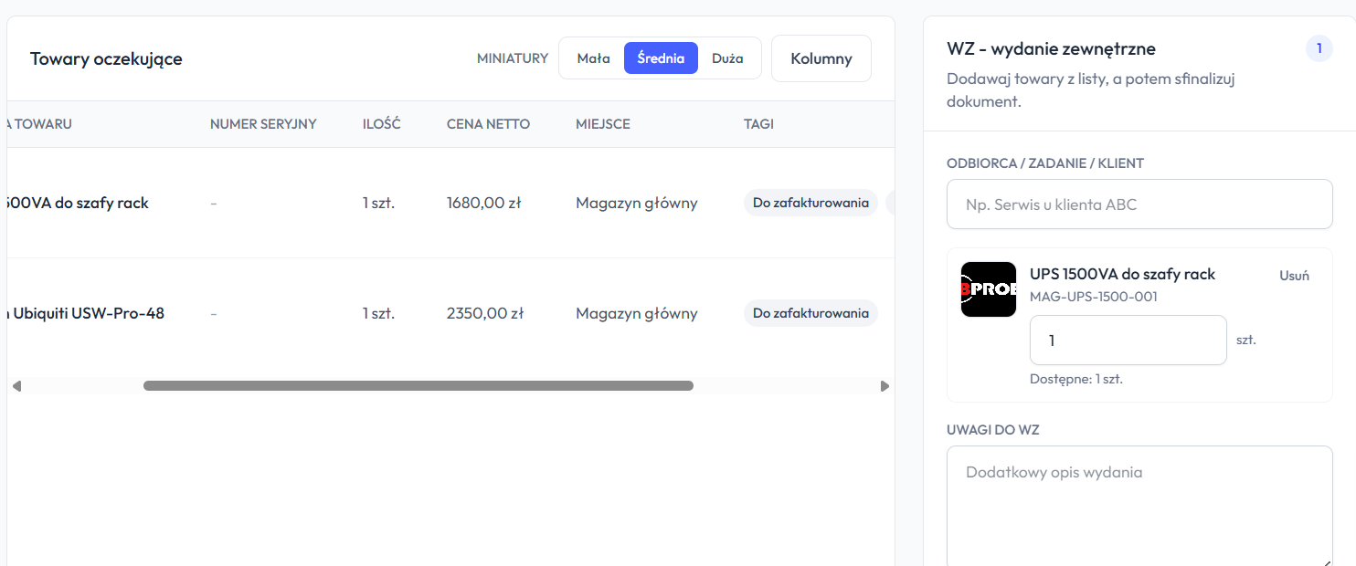This screenshot has width=1356, height=566.
Task: Click the 1 szt. quantity in 2350,00 zł row
Action: [378, 313]
